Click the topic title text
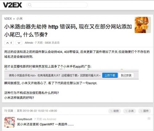154x131 pixels. coord(68,30)
